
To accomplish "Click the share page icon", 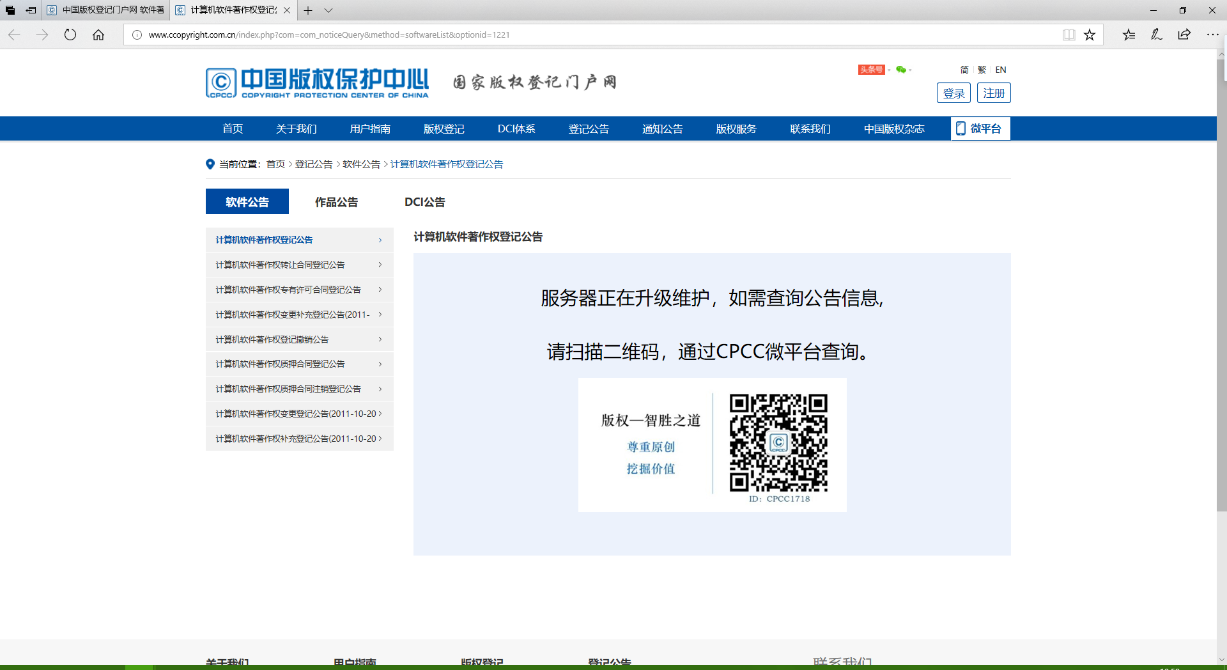I will coord(1184,35).
